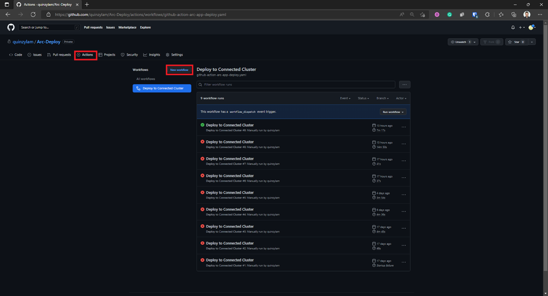Open the Insights tab
The height and width of the screenshot is (296, 548).
[x=152, y=55]
